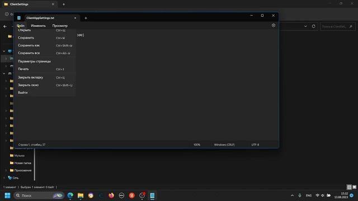The width and height of the screenshot is (358, 201).
Task: Show hidden system tray icons
Action: 292,195
